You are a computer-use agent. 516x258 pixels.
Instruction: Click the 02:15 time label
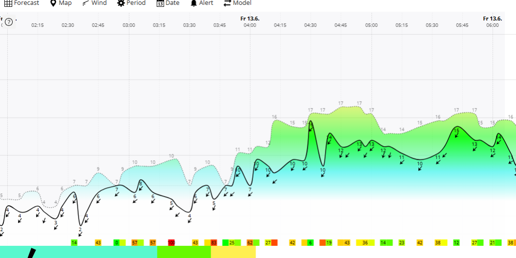pyautogui.click(x=38, y=25)
